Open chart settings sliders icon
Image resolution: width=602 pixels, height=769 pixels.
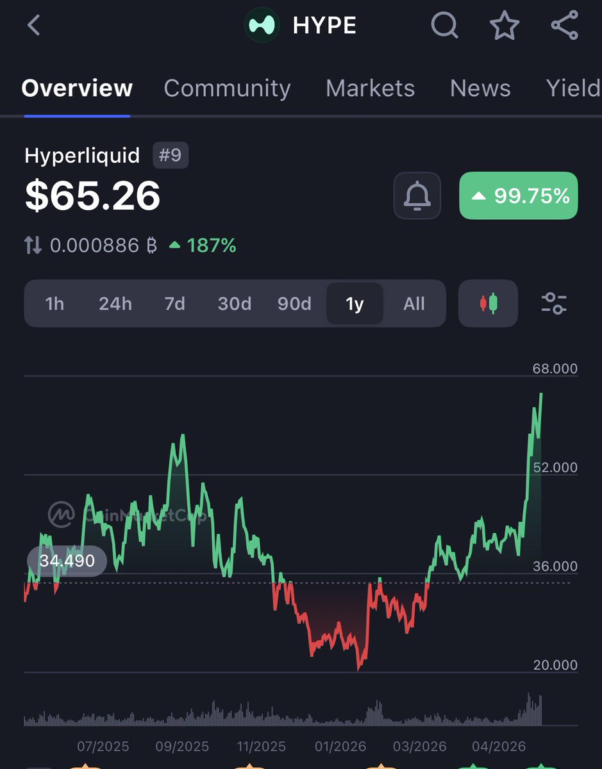[x=554, y=303]
